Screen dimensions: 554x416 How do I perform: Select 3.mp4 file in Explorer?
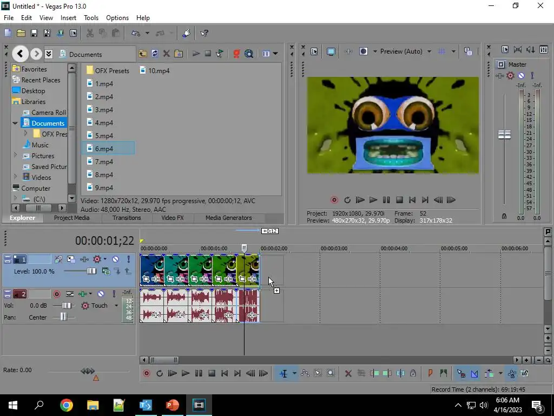[100, 109]
